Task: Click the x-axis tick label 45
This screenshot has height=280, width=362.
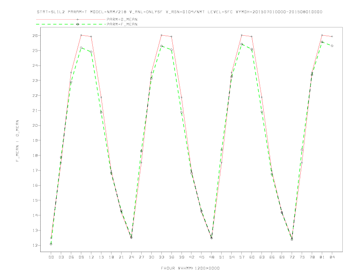Action: point(202,257)
